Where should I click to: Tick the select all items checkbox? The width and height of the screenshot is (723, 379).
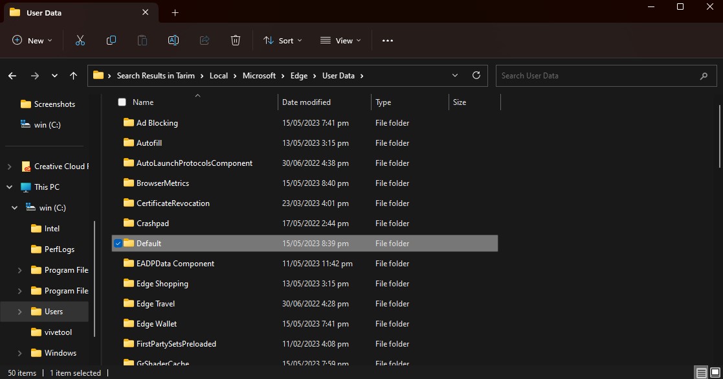(122, 102)
